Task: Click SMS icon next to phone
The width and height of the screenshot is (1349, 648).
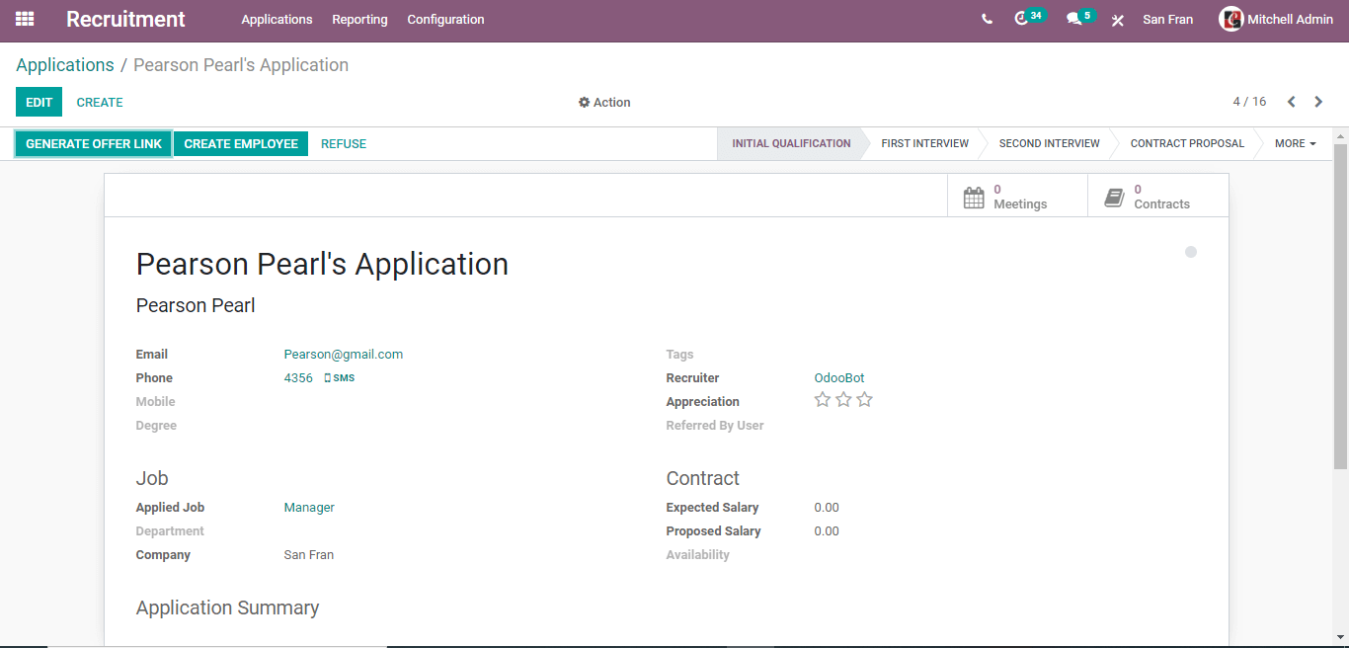Action: click(339, 378)
